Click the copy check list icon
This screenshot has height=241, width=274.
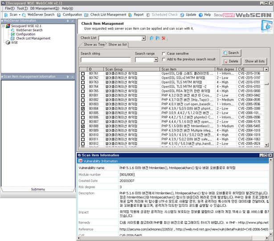[x=151, y=38]
